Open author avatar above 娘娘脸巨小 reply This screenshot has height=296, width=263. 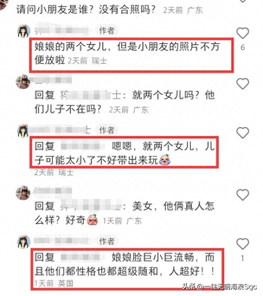pos(24,242)
